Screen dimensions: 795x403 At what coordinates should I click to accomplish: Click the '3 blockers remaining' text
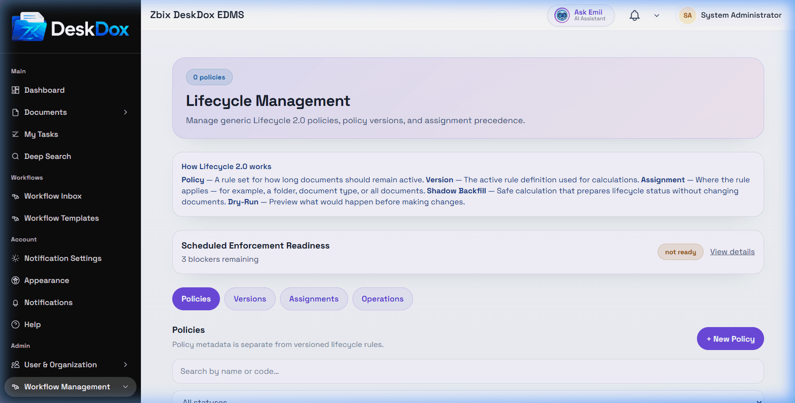pos(220,259)
